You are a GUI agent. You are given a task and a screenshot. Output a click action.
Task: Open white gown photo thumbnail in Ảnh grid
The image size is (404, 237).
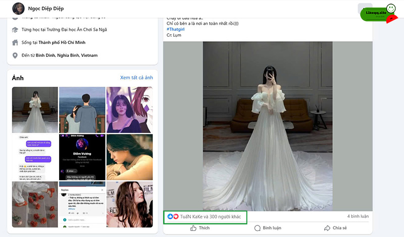35,110
